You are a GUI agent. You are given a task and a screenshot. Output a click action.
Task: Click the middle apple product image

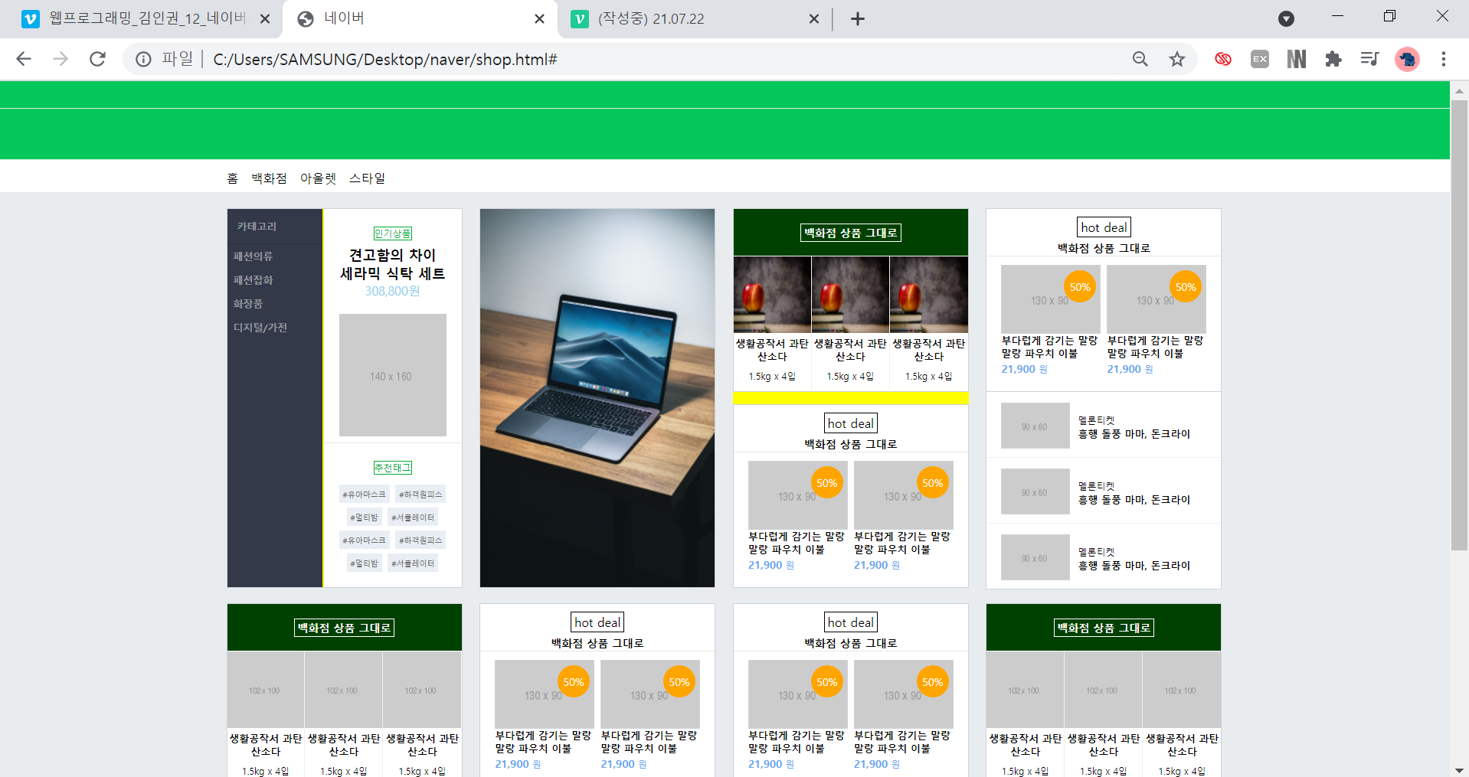coord(850,295)
